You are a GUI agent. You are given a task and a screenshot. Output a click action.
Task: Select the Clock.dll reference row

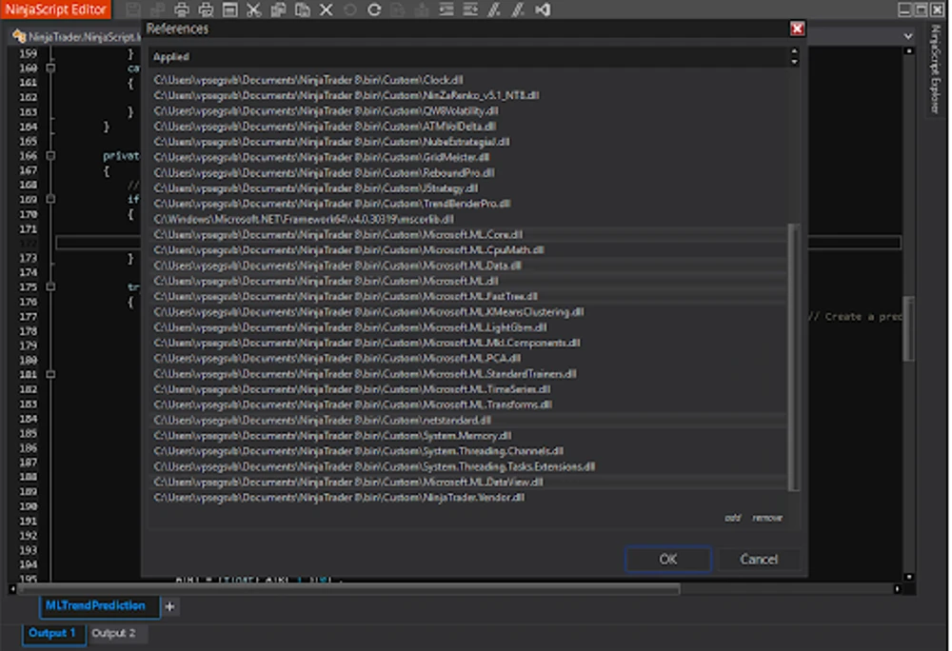(x=467, y=80)
